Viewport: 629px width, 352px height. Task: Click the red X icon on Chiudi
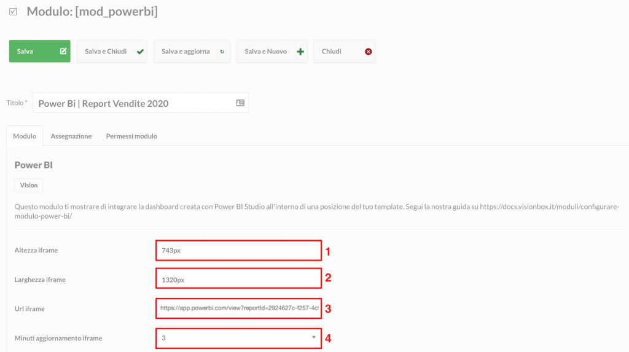[369, 52]
